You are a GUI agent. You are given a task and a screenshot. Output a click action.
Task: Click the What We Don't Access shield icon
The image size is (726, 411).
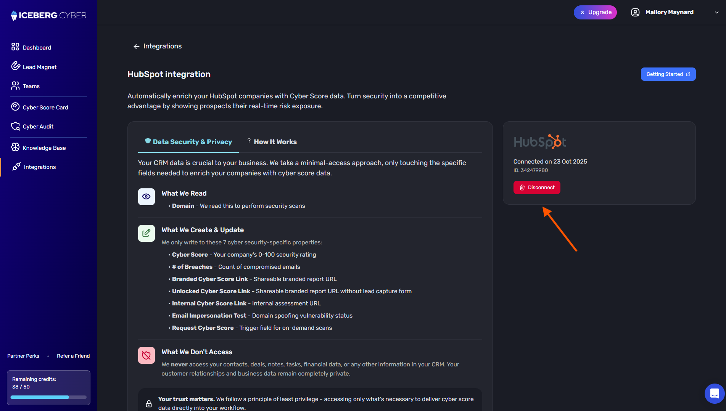(146, 355)
